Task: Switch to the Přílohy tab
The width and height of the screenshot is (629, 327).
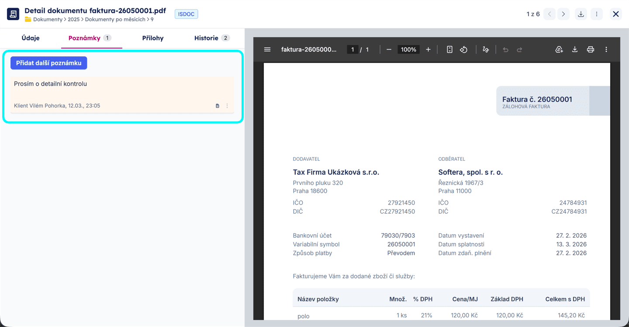Action: point(153,38)
